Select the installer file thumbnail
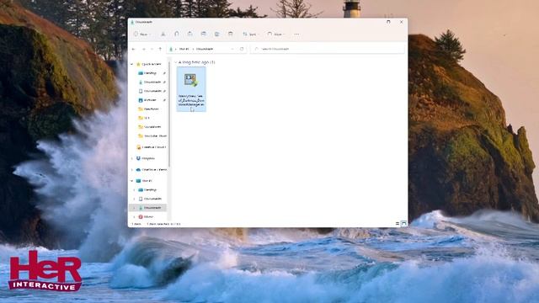The image size is (539, 303). coord(191,89)
